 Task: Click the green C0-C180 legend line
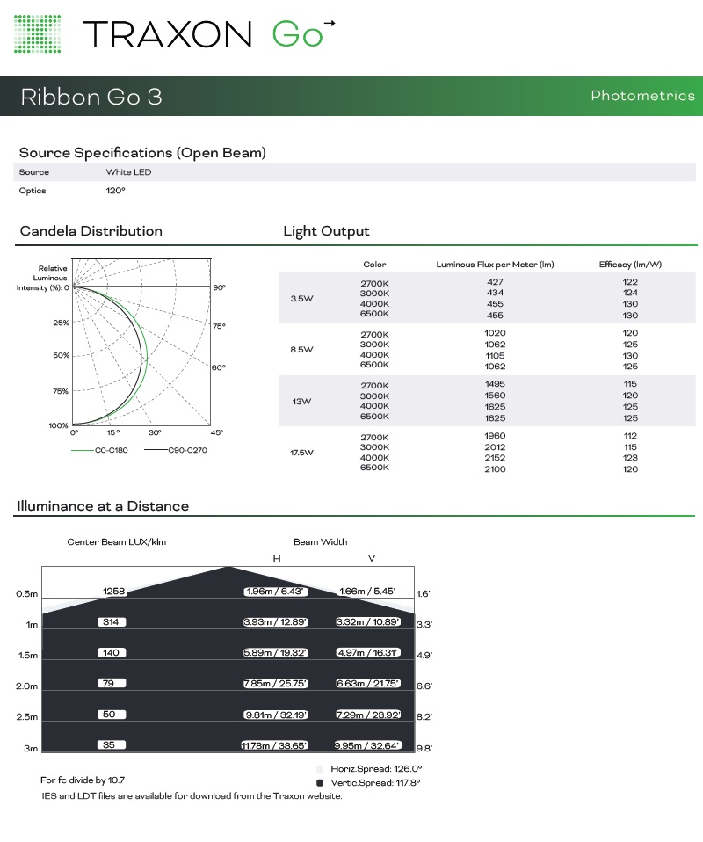(82, 450)
